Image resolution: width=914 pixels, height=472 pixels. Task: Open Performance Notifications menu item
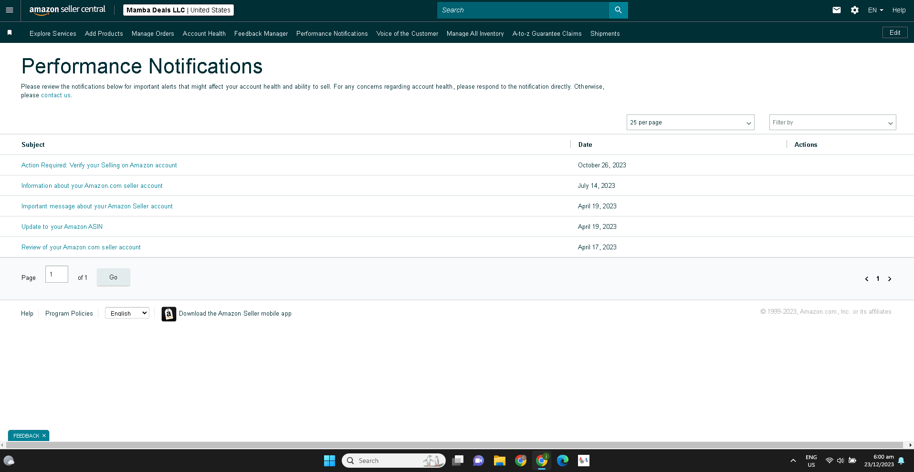[332, 33]
